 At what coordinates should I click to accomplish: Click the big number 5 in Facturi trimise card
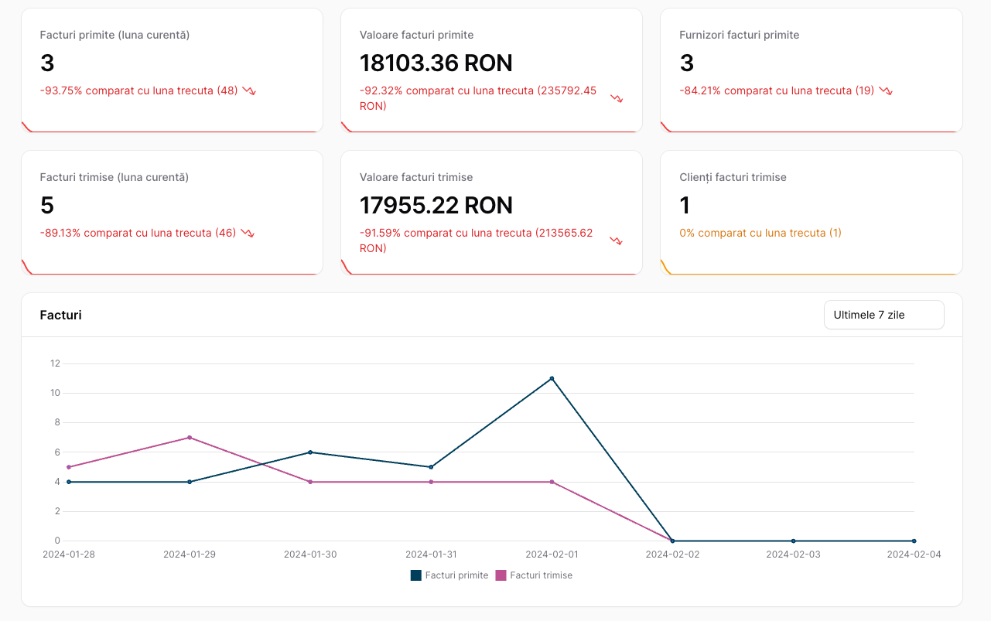tap(47, 205)
